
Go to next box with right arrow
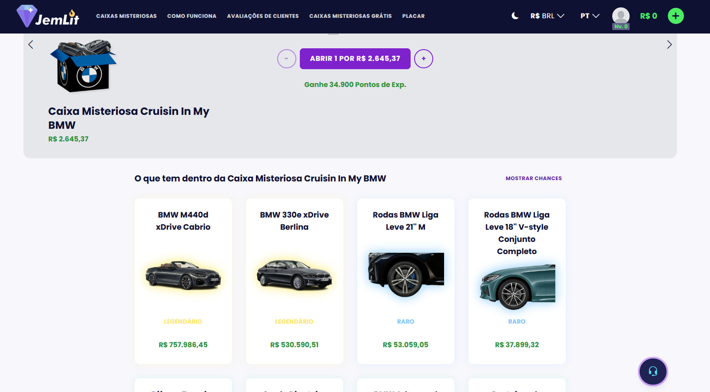point(669,45)
